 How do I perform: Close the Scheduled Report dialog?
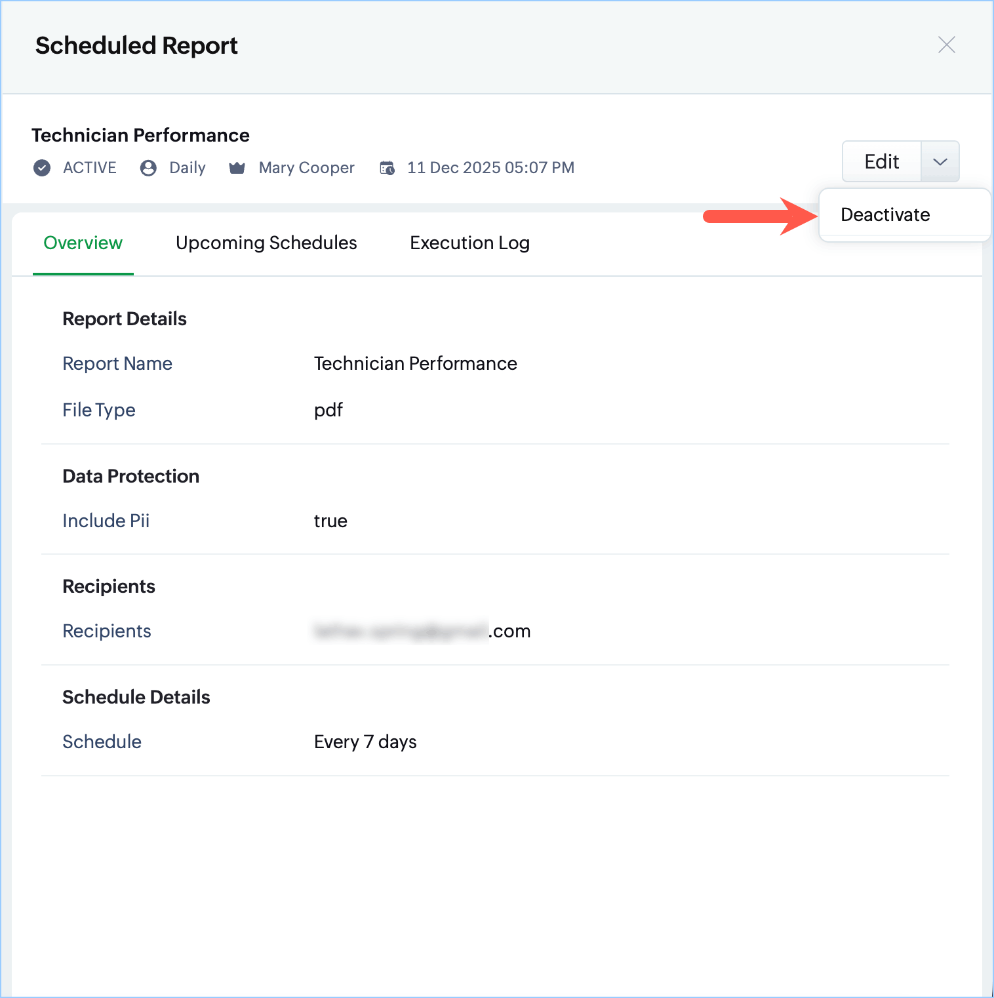click(x=946, y=45)
